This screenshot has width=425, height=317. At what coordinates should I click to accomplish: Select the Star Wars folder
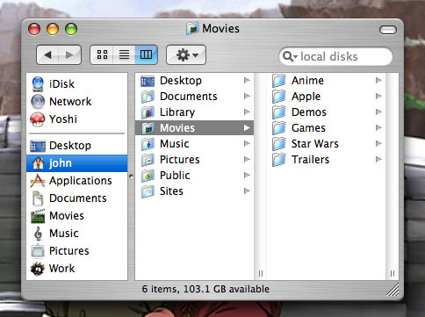click(x=326, y=144)
